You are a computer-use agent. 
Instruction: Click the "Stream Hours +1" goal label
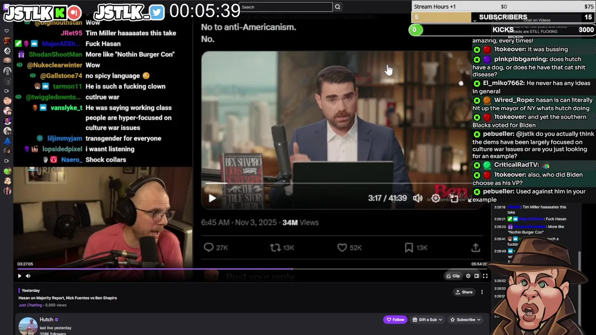435,7
